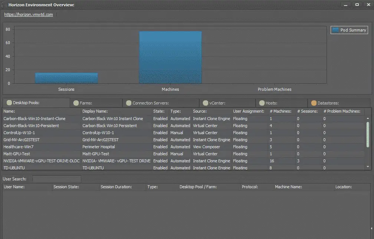Open the vCenter tab
Viewport: 374px width, 239px height.
(227, 103)
